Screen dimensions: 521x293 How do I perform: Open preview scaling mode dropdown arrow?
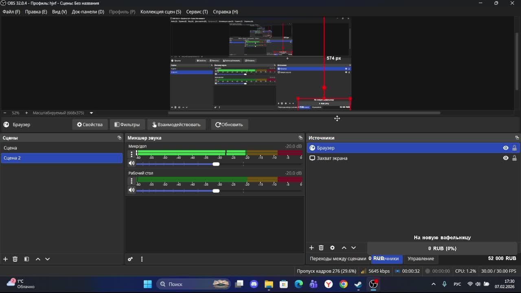(91, 113)
